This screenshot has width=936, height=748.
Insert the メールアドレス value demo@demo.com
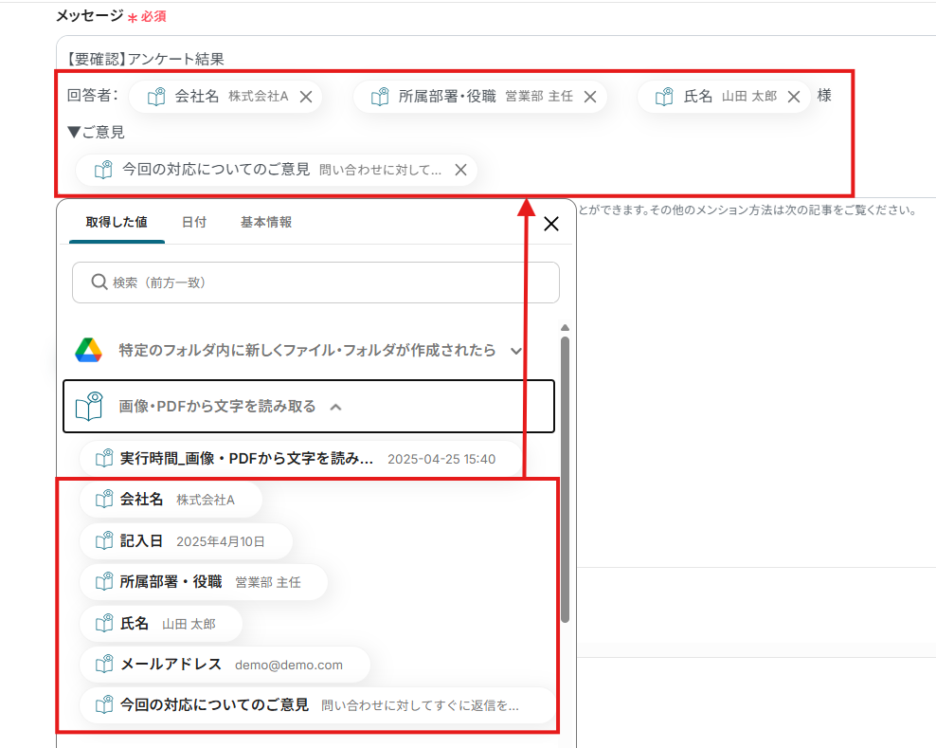pyautogui.click(x=224, y=665)
